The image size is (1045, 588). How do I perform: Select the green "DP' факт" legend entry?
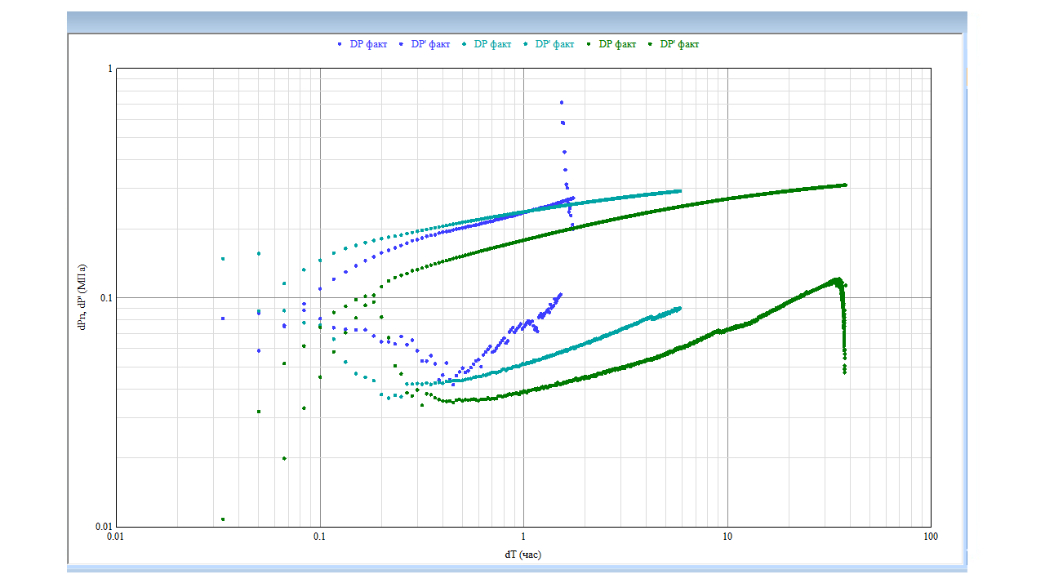click(x=679, y=44)
